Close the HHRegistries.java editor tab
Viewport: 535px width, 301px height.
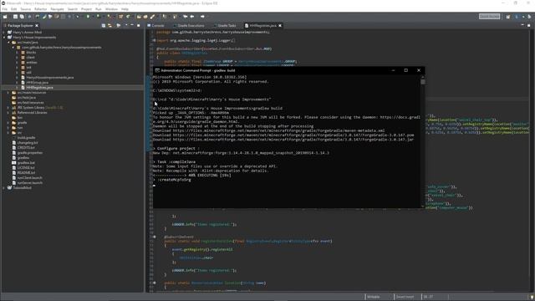[280, 26]
